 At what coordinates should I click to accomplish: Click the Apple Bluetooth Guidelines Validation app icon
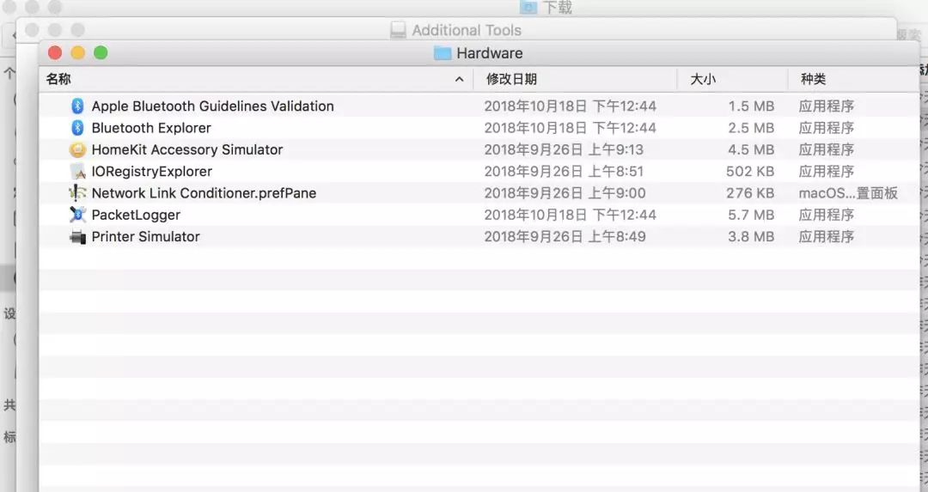click(x=77, y=106)
